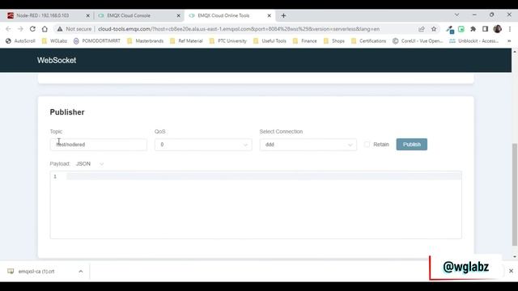Screen dimensions: 518x291
Task: Open the blue extension icon after the star
Action: point(450,30)
